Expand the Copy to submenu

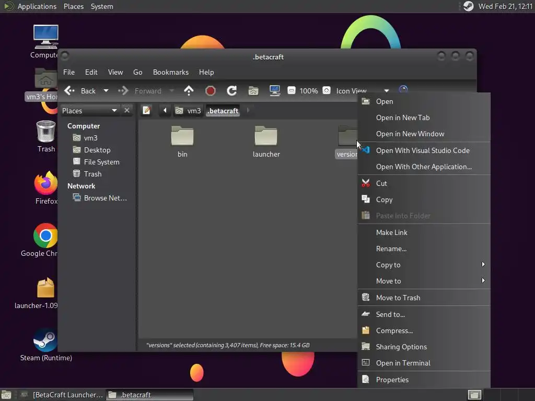[x=424, y=265]
